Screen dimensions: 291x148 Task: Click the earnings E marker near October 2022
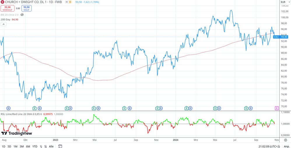[34, 108]
